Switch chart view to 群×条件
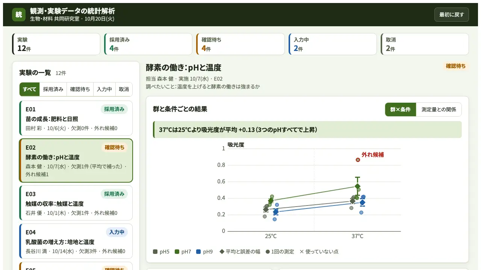The height and width of the screenshot is (270, 481). 401,109
